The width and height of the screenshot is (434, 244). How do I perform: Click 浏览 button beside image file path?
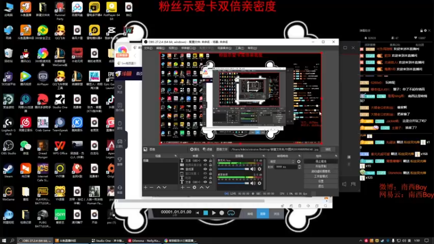[328, 150]
